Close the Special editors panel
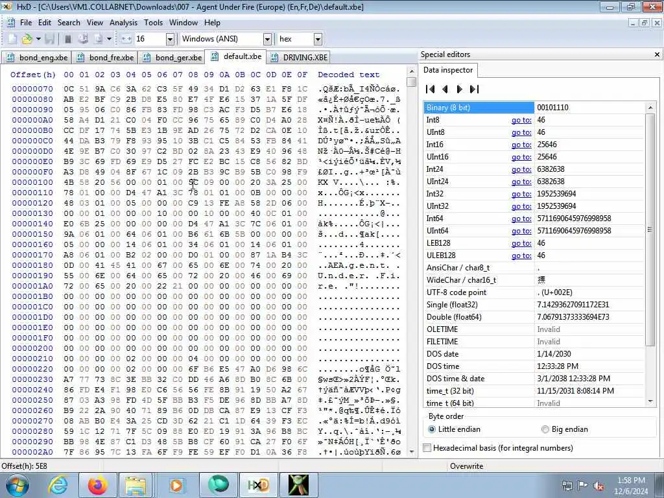 click(657, 54)
